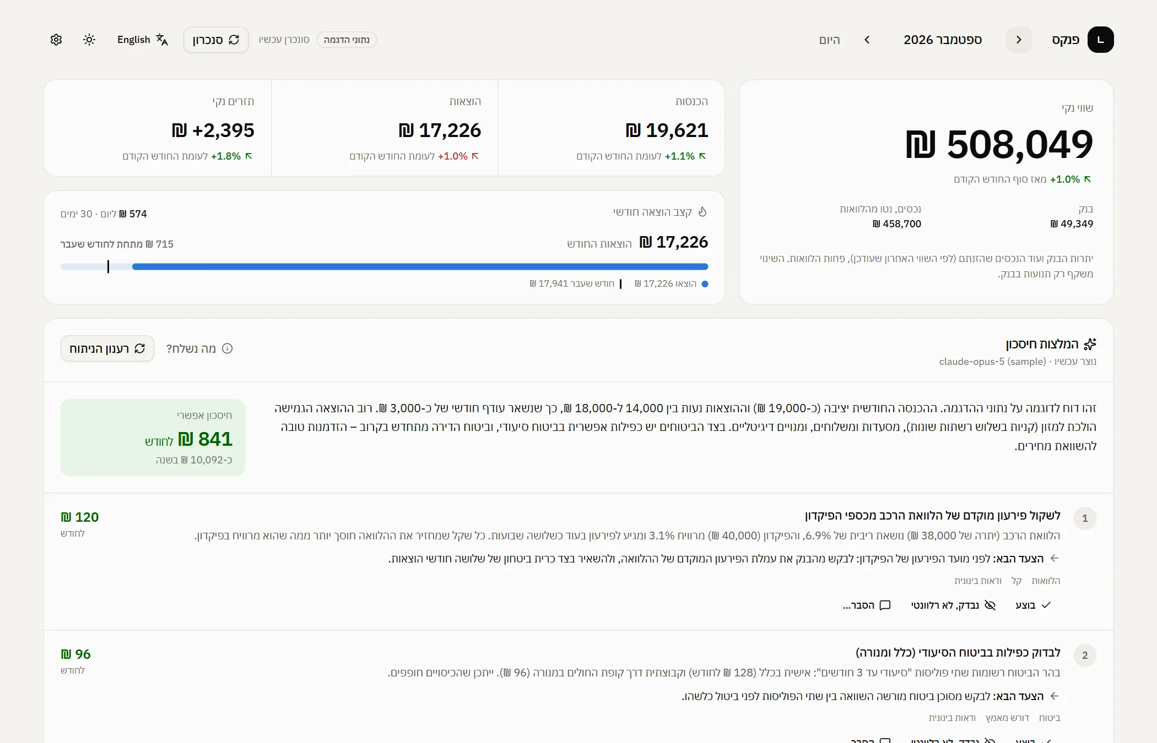Click the left chevron beside ספטמבר 2026

coord(867,40)
